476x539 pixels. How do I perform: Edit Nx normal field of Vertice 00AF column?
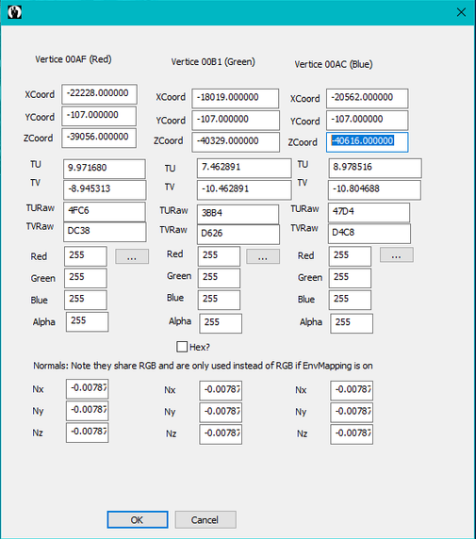coord(87,389)
